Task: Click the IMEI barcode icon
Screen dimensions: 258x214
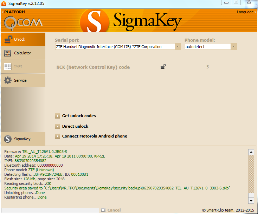Action: click(8, 67)
